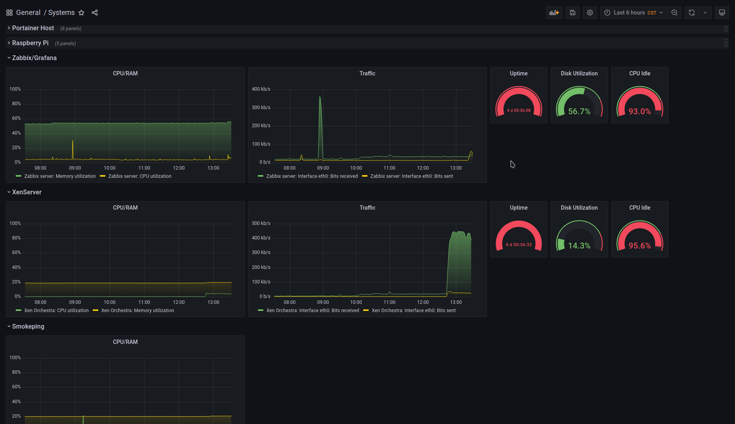
Task: Collapse the XenServer row
Action: point(27,192)
